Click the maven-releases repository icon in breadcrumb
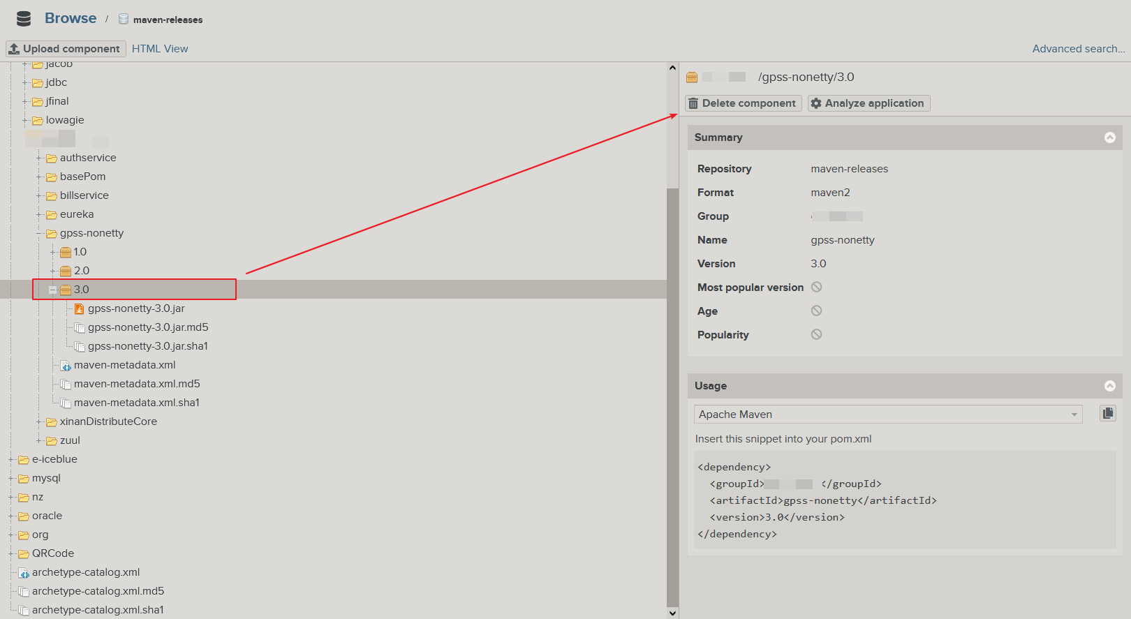Screen dimensions: 1131x619 click(124, 20)
